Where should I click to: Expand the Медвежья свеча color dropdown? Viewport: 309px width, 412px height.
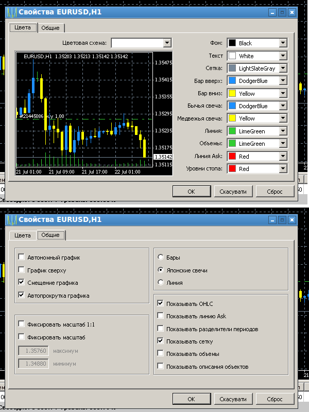[x=283, y=118]
